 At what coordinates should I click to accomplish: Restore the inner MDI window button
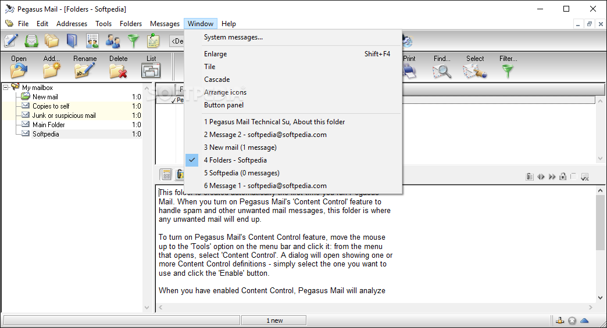pyautogui.click(x=589, y=24)
